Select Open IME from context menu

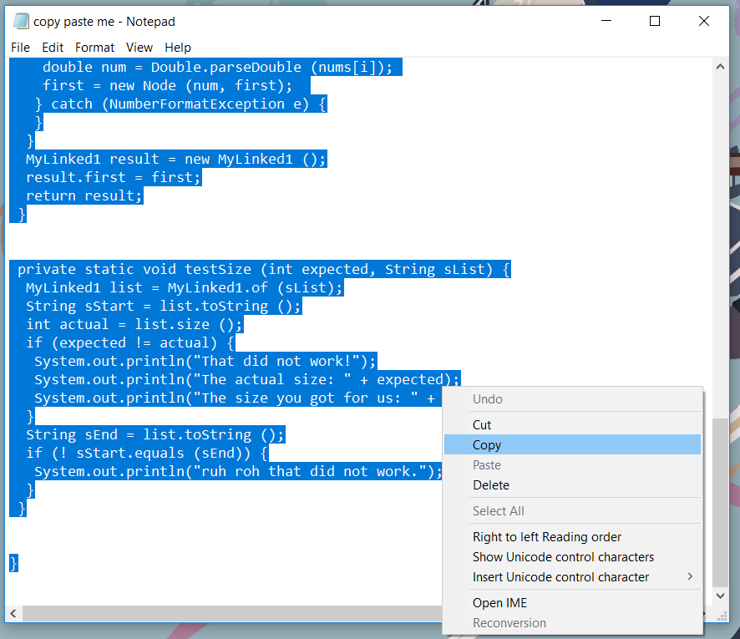point(572,602)
